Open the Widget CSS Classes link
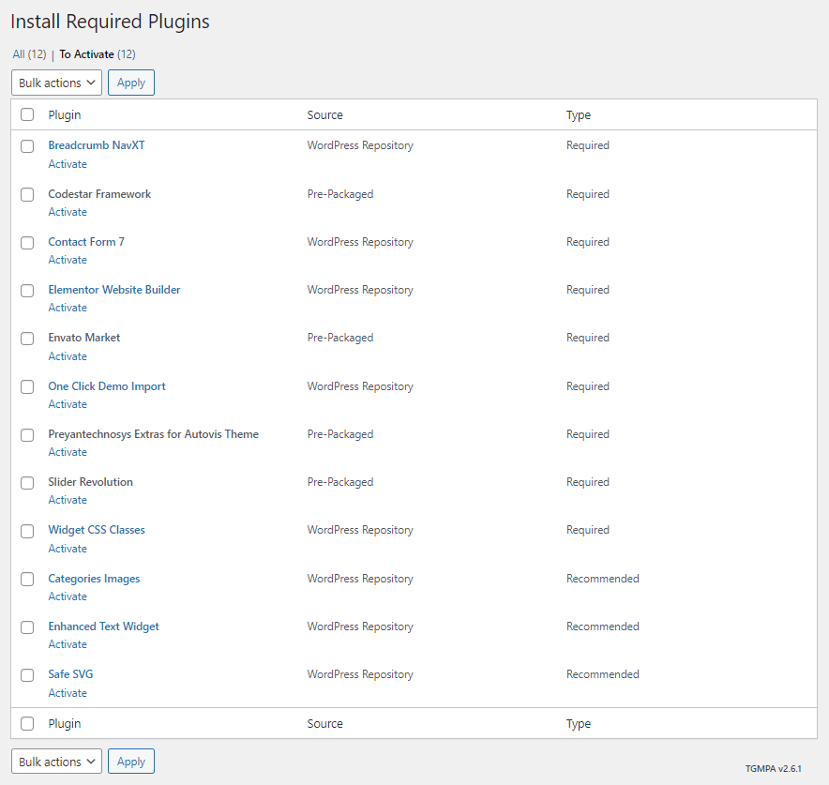 pos(97,530)
